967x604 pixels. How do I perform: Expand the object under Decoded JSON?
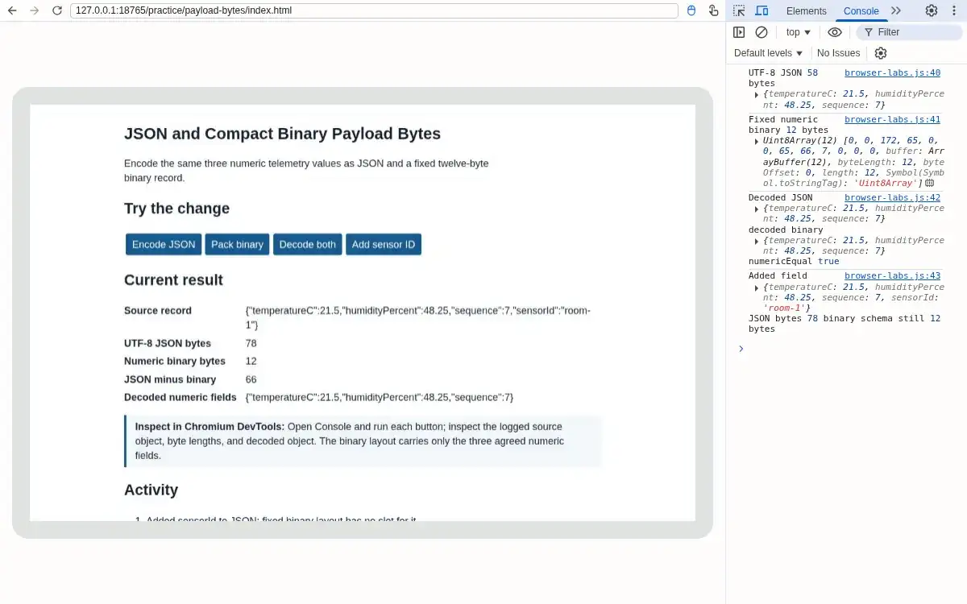click(x=757, y=209)
